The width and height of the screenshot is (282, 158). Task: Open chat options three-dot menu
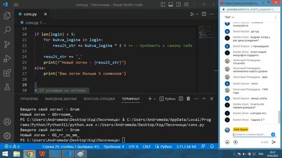275,17
